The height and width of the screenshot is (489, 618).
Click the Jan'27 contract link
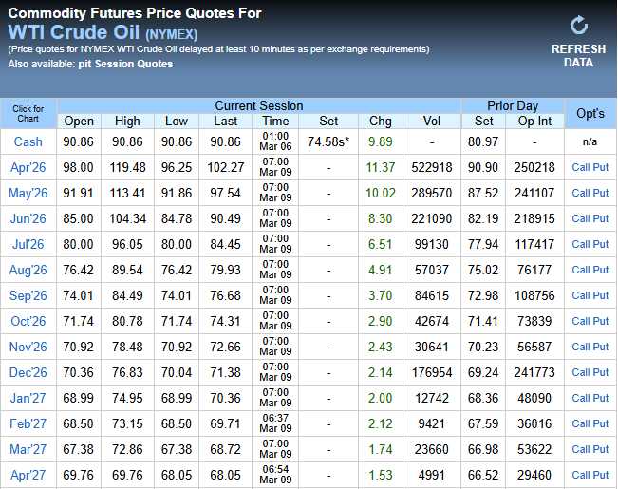tap(28, 398)
